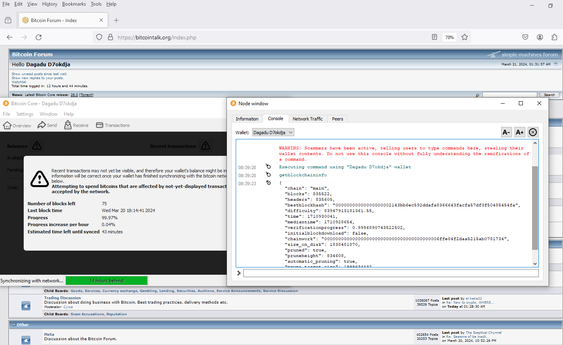The image size is (563, 345).
Task: Open Firefox View left of the tab
Action: pos(8,20)
